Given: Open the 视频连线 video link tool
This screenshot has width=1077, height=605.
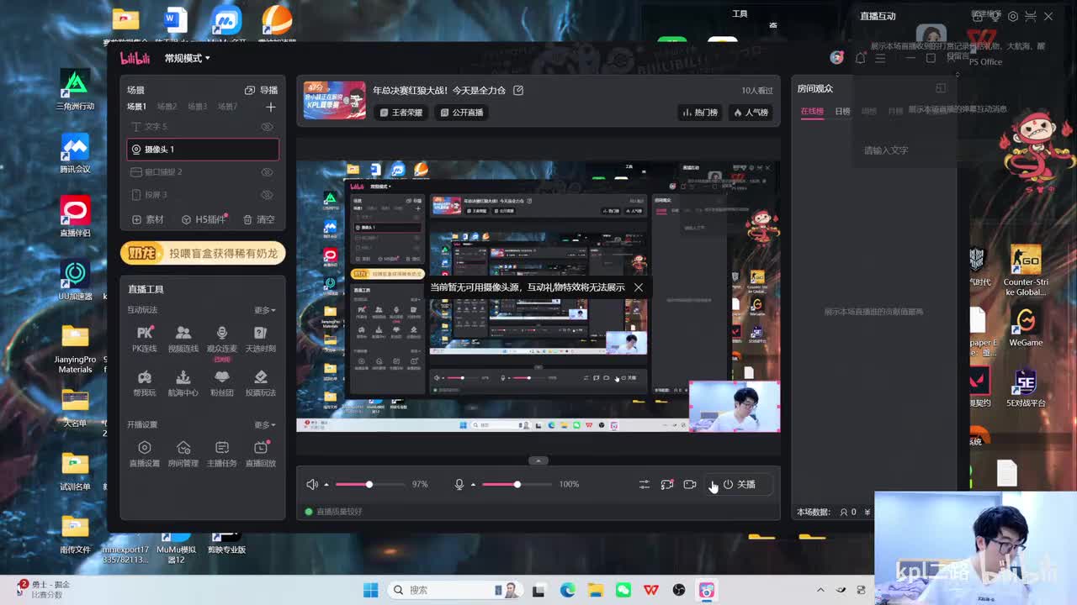Looking at the screenshot, I should click(x=183, y=339).
